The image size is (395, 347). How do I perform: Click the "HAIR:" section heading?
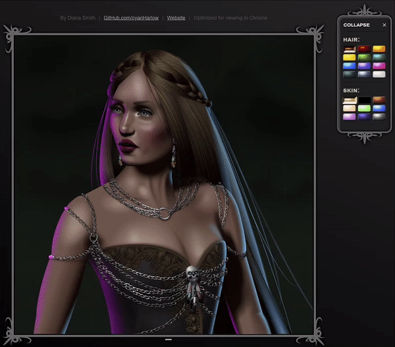[x=352, y=39]
